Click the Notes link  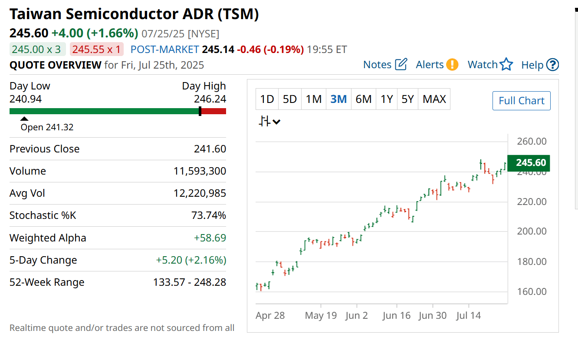click(x=377, y=65)
